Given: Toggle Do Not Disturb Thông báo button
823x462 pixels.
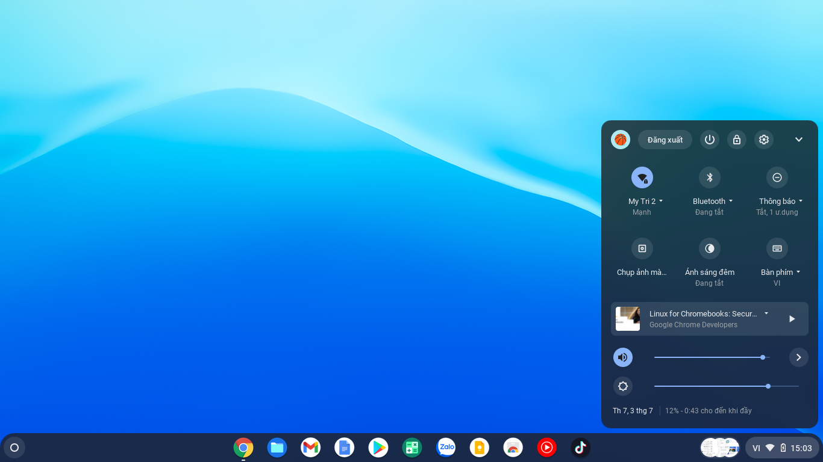Looking at the screenshot, I should [x=777, y=177].
